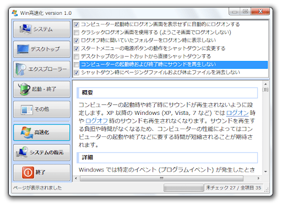The image size is (282, 205).
Task: Click the horizontal scrollbar thumb
Action: pos(161,178)
